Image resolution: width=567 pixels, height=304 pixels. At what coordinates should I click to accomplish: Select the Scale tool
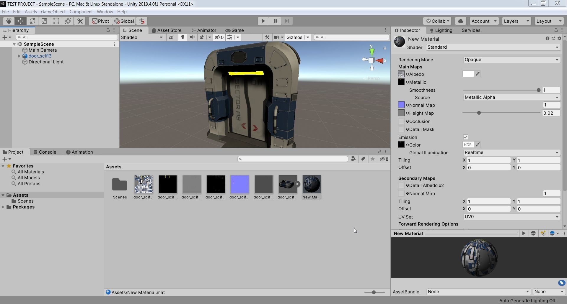coord(44,21)
